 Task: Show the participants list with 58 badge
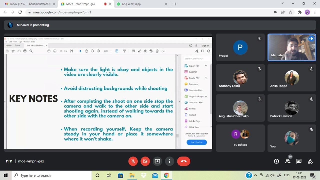288,161
